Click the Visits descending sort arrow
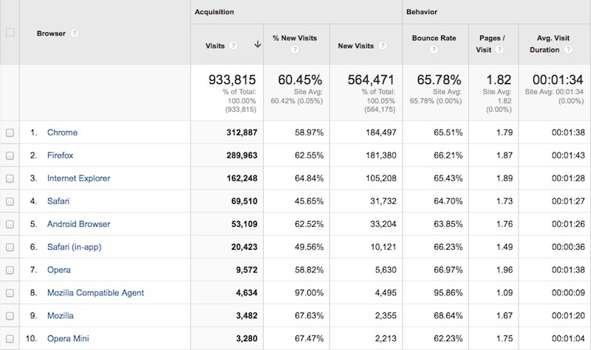The width and height of the screenshot is (591, 350). coord(257,45)
